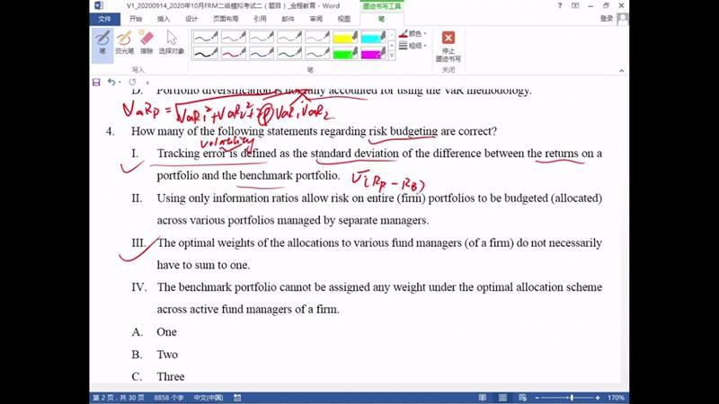Switch to the 审阅 (Review) ribbon tab
Image resolution: width=719 pixels, height=404 pixels.
tap(315, 18)
